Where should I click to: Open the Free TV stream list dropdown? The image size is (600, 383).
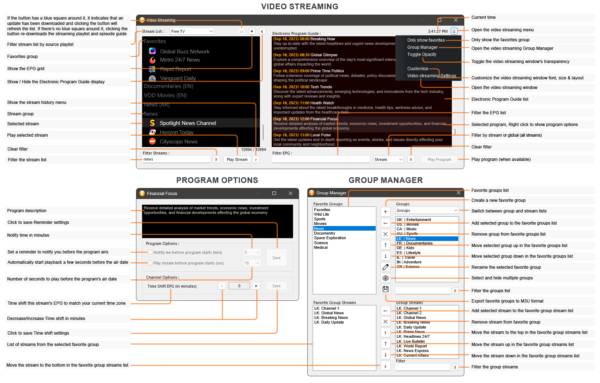[x=192, y=31]
